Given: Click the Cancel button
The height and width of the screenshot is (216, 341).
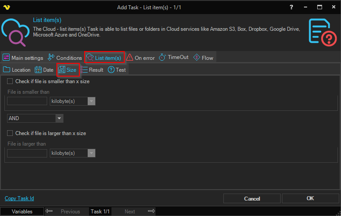Looking at the screenshot, I should (252, 198).
